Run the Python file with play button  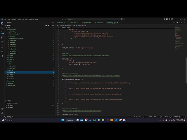pos(173,23)
